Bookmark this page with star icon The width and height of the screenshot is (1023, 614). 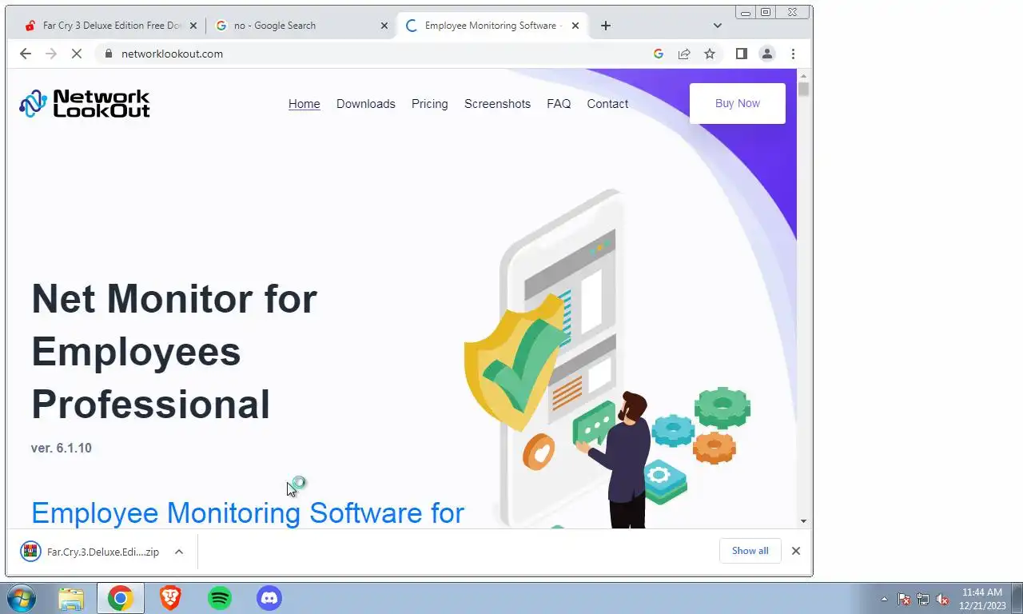click(710, 54)
